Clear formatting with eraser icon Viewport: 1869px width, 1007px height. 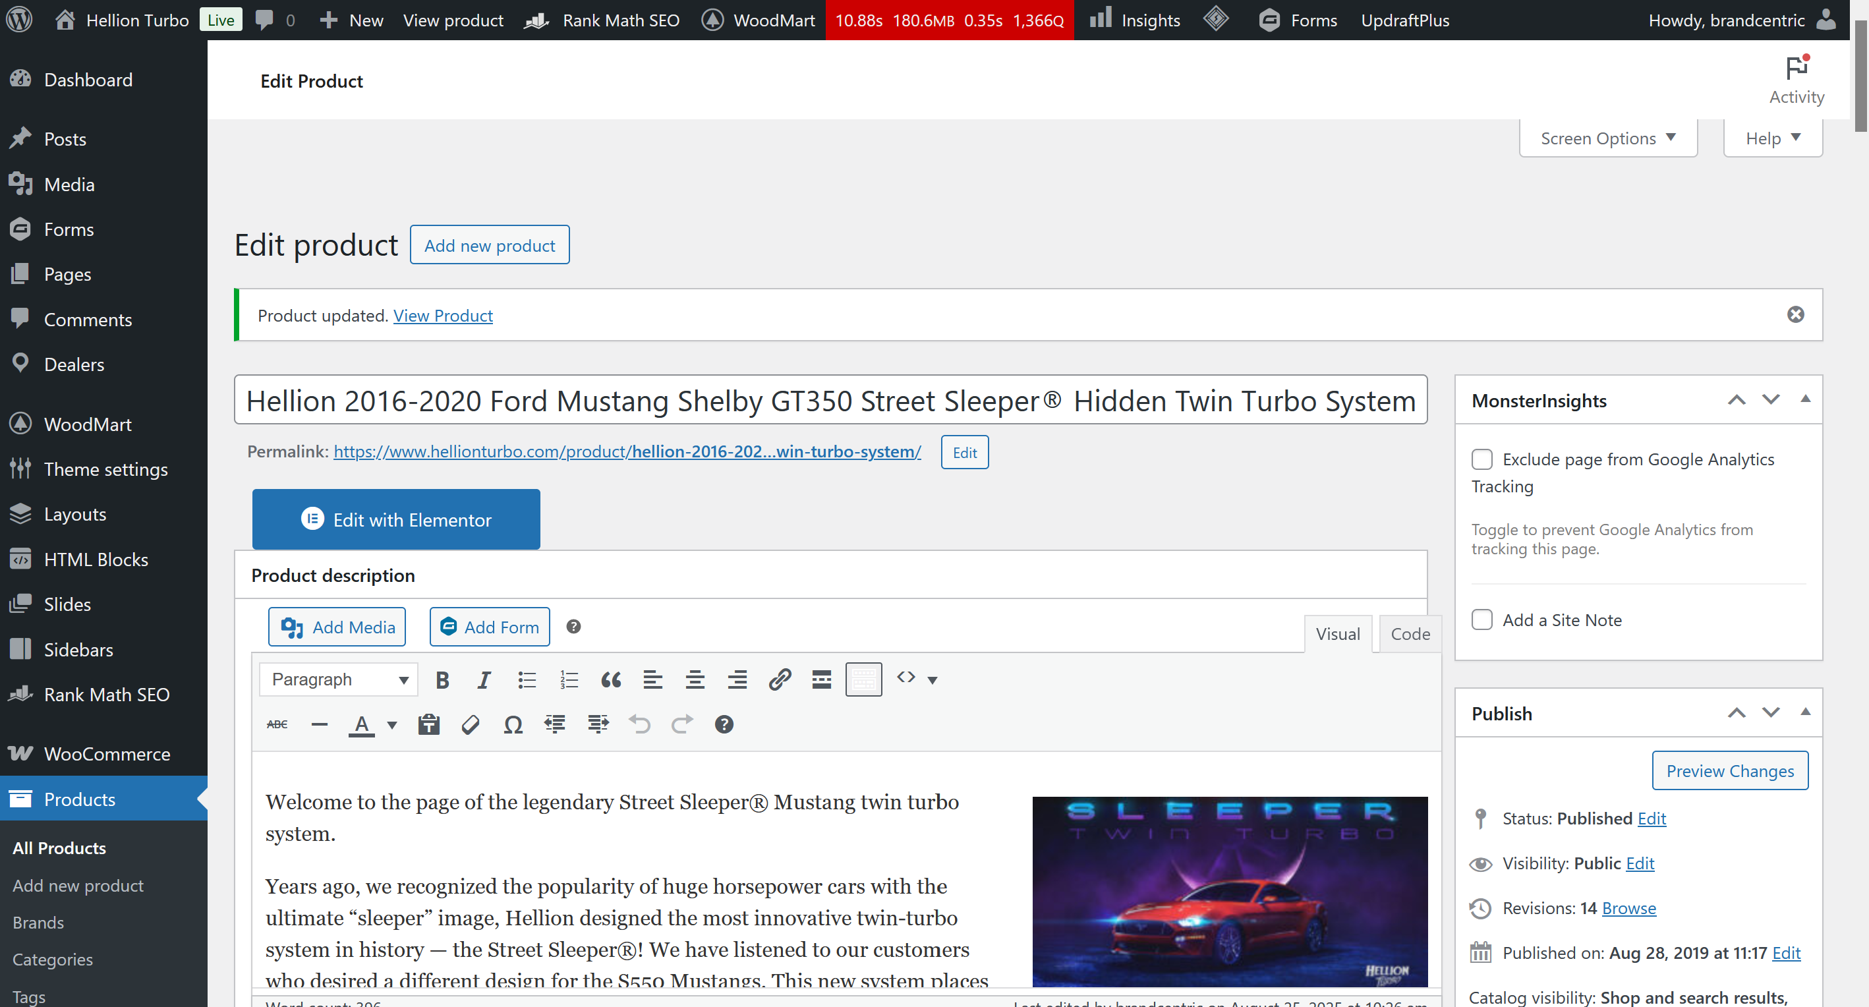pyautogui.click(x=471, y=724)
